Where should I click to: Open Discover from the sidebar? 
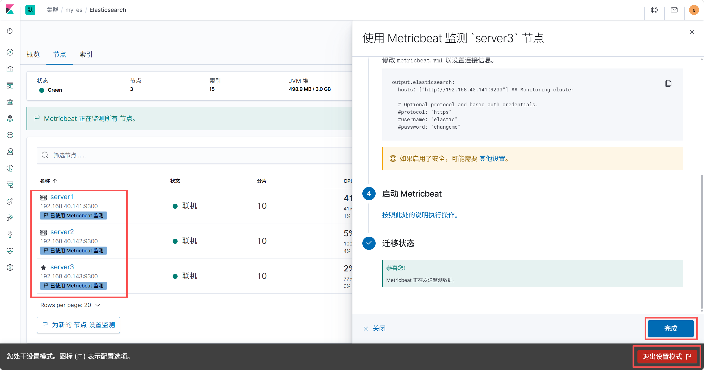pyautogui.click(x=10, y=52)
